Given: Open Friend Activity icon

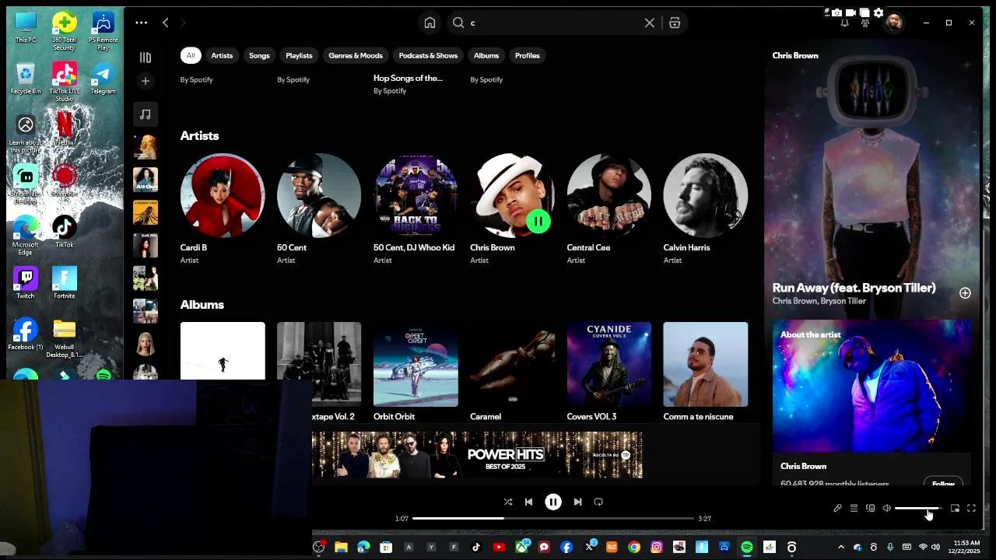Looking at the screenshot, I should coord(865,23).
